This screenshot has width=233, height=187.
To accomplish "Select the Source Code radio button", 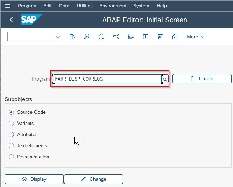I will pyautogui.click(x=11, y=112).
